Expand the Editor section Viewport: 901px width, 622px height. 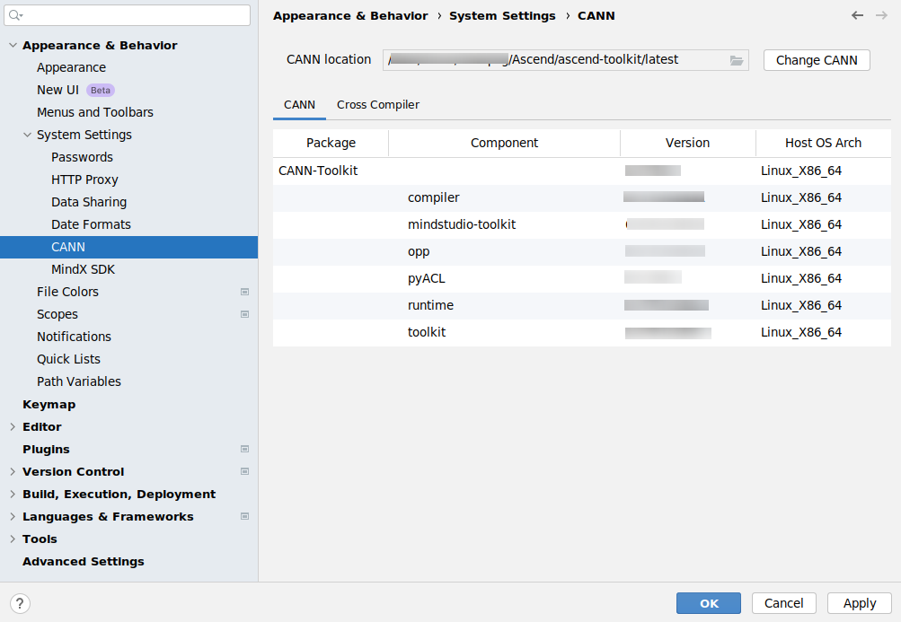tap(13, 426)
